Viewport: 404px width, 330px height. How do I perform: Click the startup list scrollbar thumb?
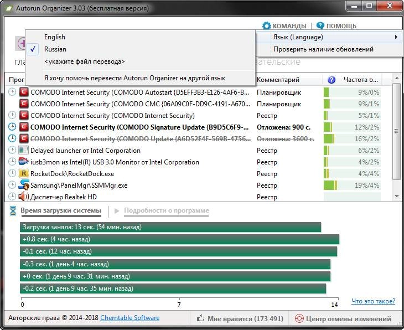click(x=396, y=131)
